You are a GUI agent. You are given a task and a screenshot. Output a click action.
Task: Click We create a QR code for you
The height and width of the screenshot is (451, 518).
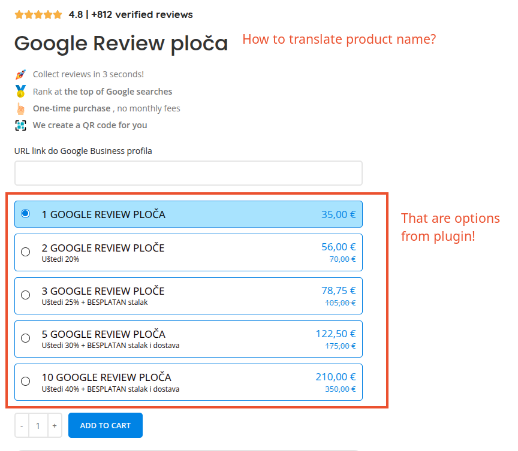[x=90, y=125]
